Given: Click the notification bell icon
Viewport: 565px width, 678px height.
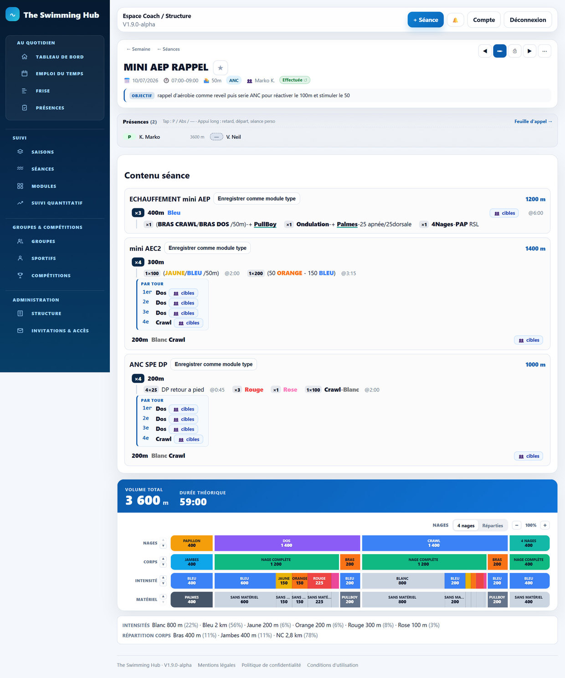Looking at the screenshot, I should pos(455,20).
